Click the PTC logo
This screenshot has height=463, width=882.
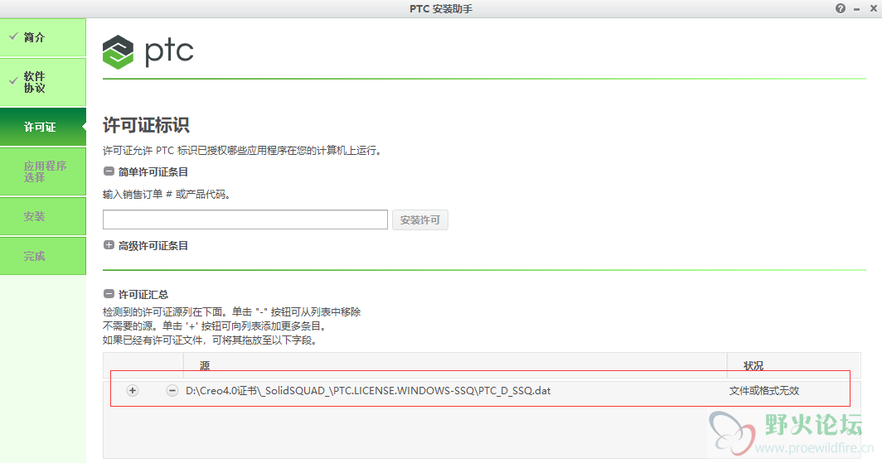tap(148, 51)
